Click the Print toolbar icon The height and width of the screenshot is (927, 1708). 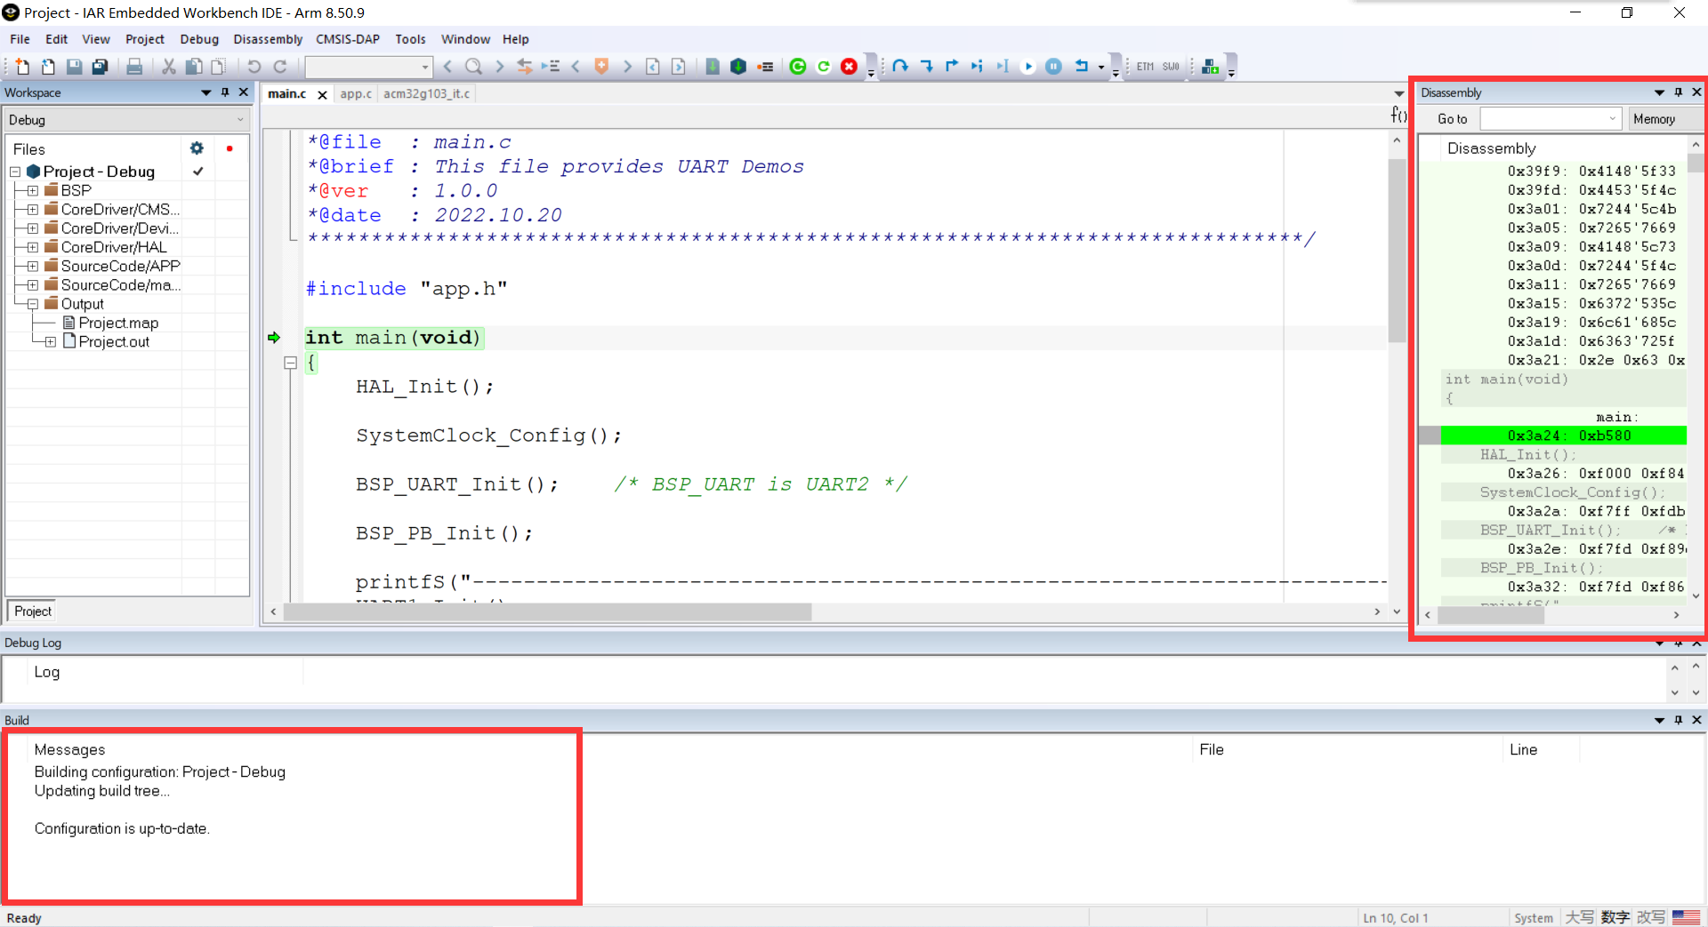click(134, 67)
